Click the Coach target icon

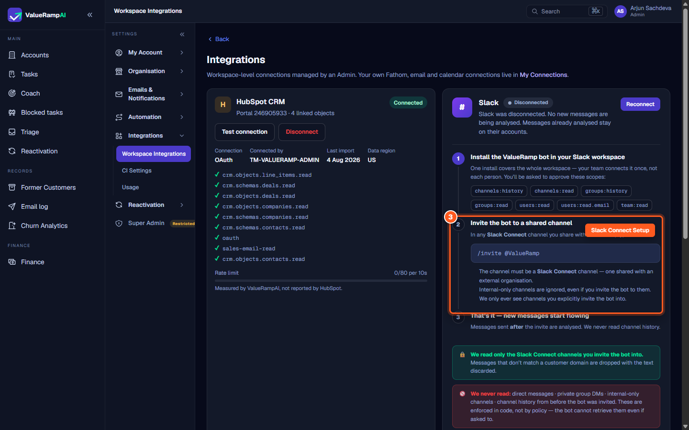12,93
